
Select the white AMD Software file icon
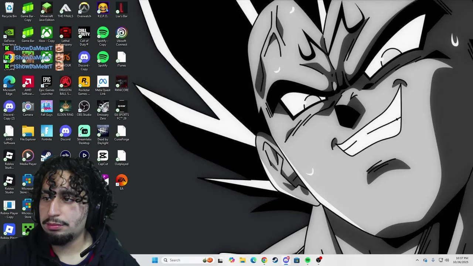9,135
